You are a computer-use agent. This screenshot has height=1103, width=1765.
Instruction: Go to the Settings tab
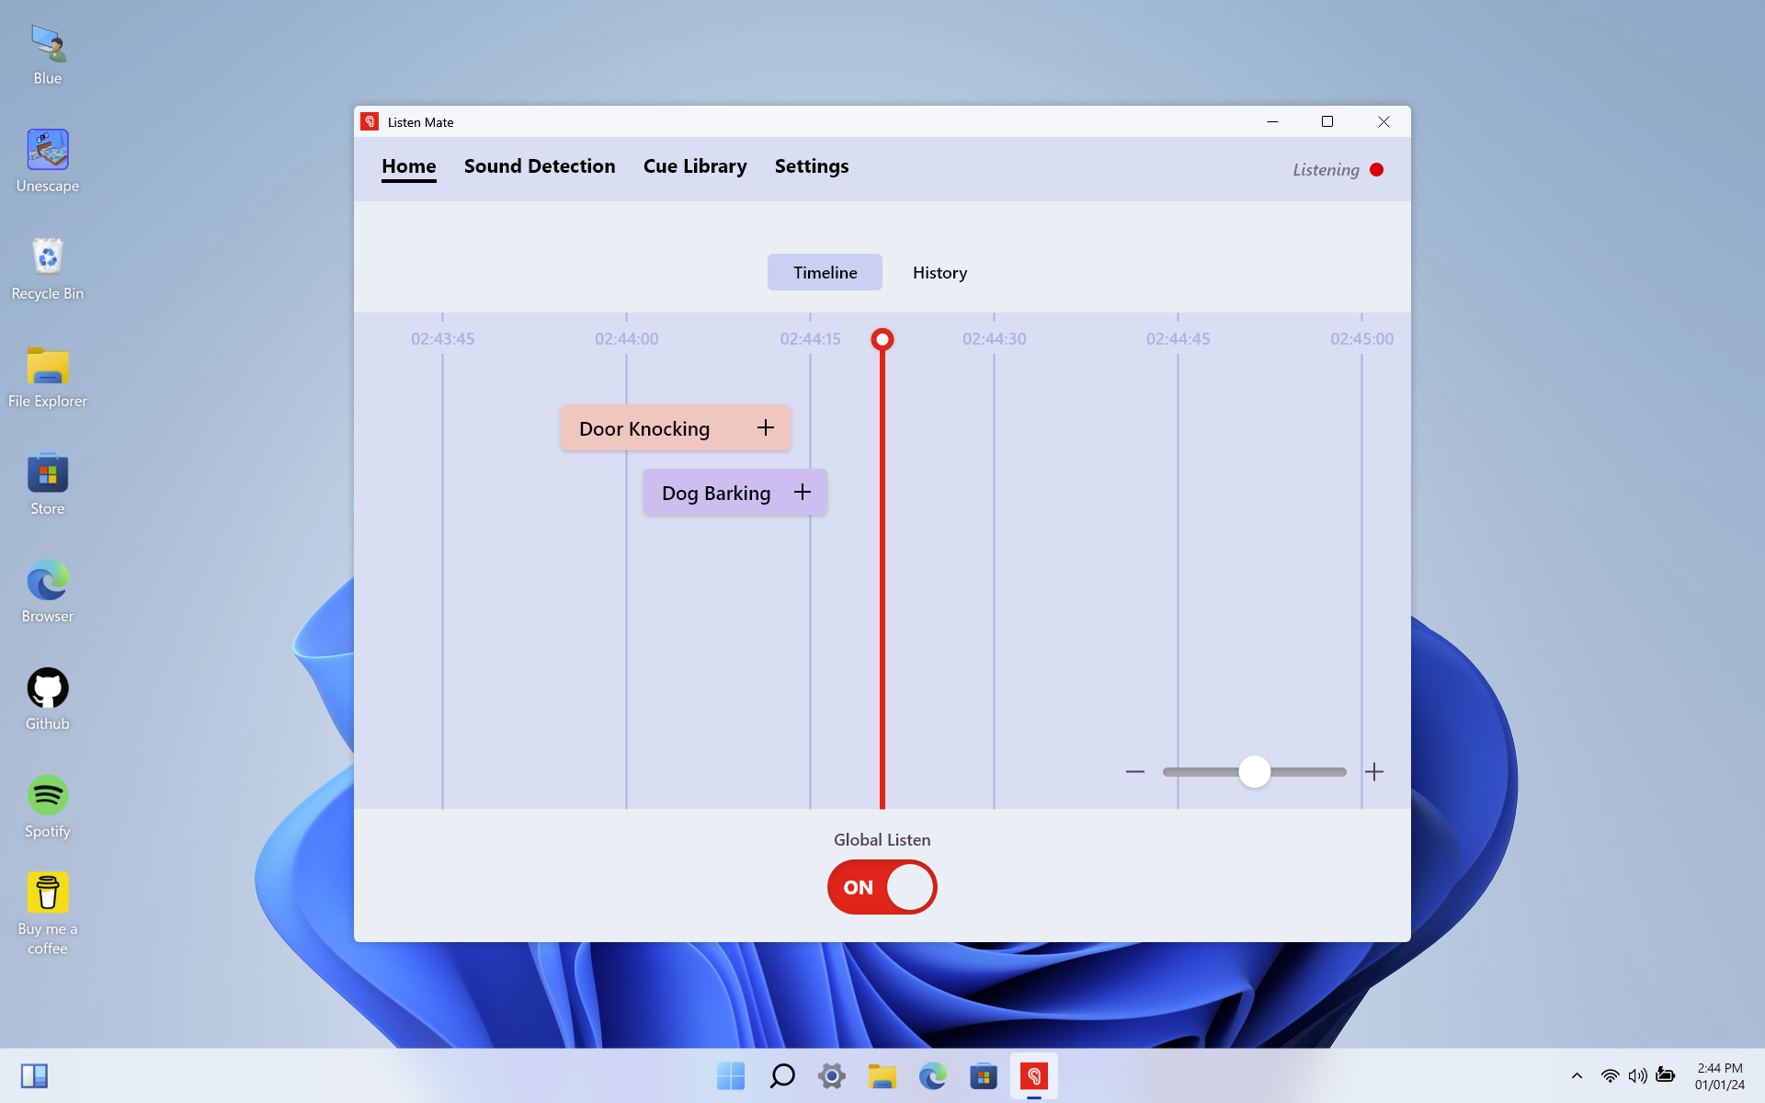811,166
